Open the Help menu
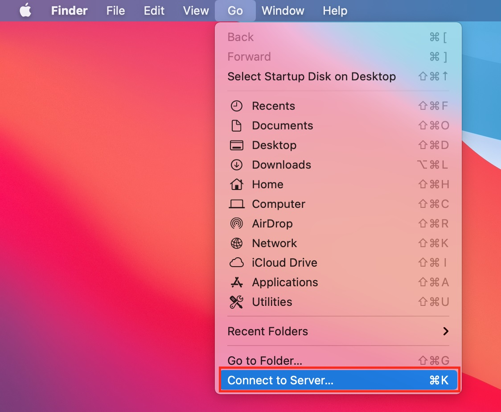Screen dimensions: 501x412 (335, 11)
